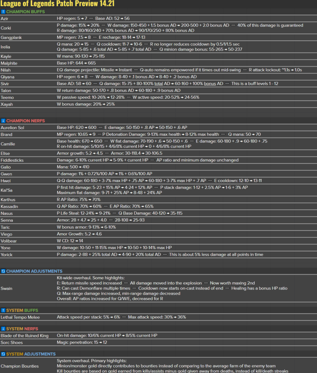
Task: Select the Lethal Tempo Melee row
Action: pyautogui.click(x=20, y=317)
